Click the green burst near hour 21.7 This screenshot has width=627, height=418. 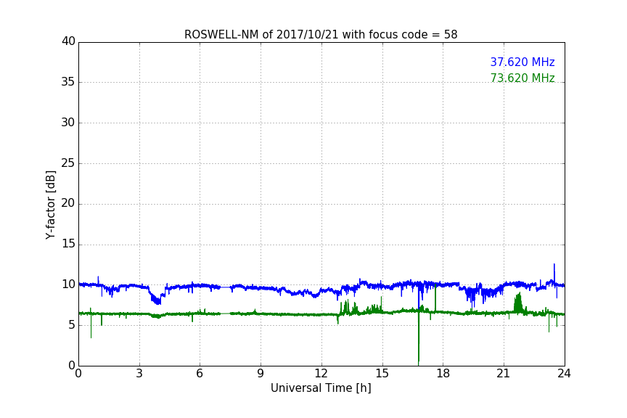tap(518, 303)
